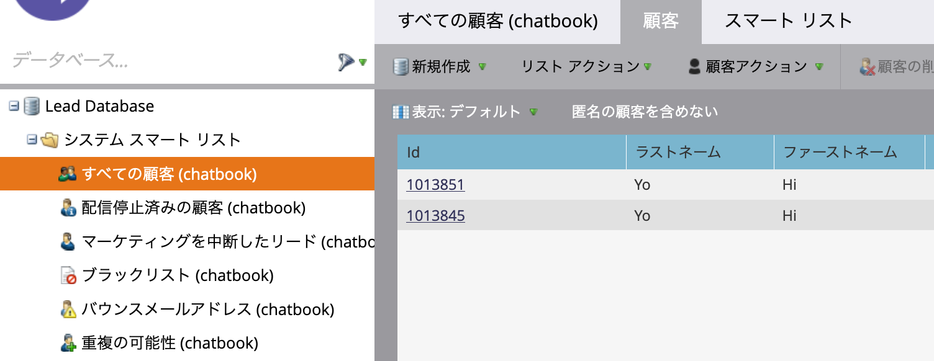Select the すべての顧客 (chatbook) tab
The image size is (934, 361).
498,21
